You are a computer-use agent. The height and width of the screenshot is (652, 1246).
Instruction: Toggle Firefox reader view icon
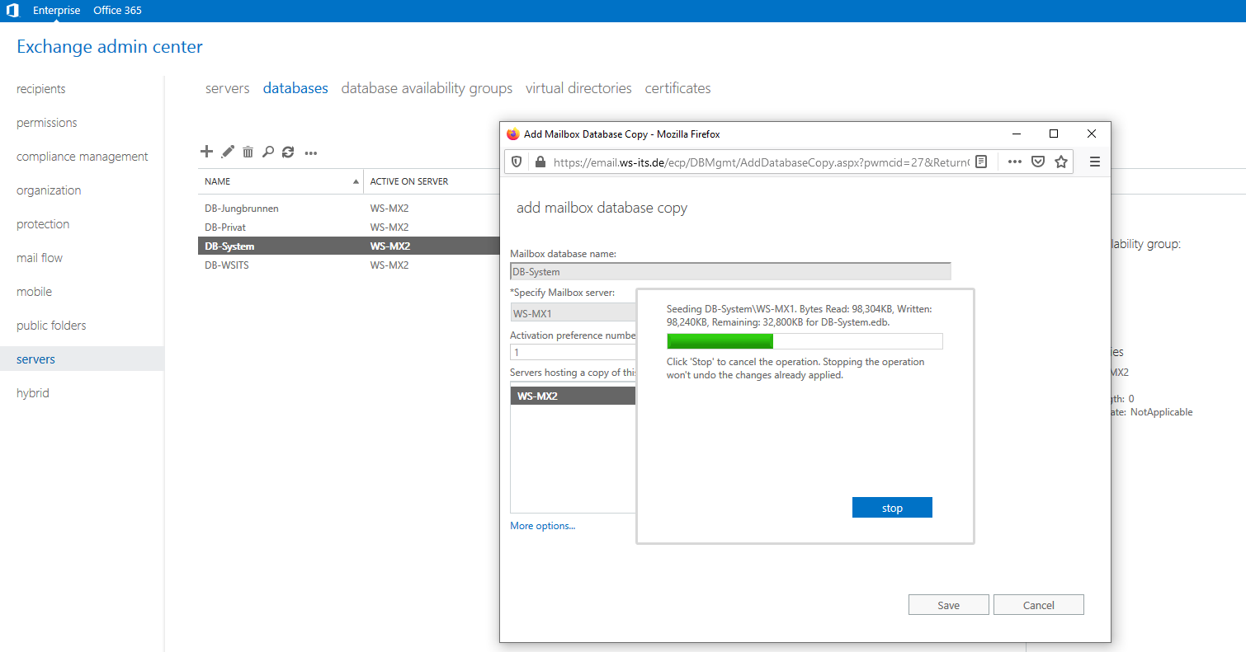coord(981,162)
